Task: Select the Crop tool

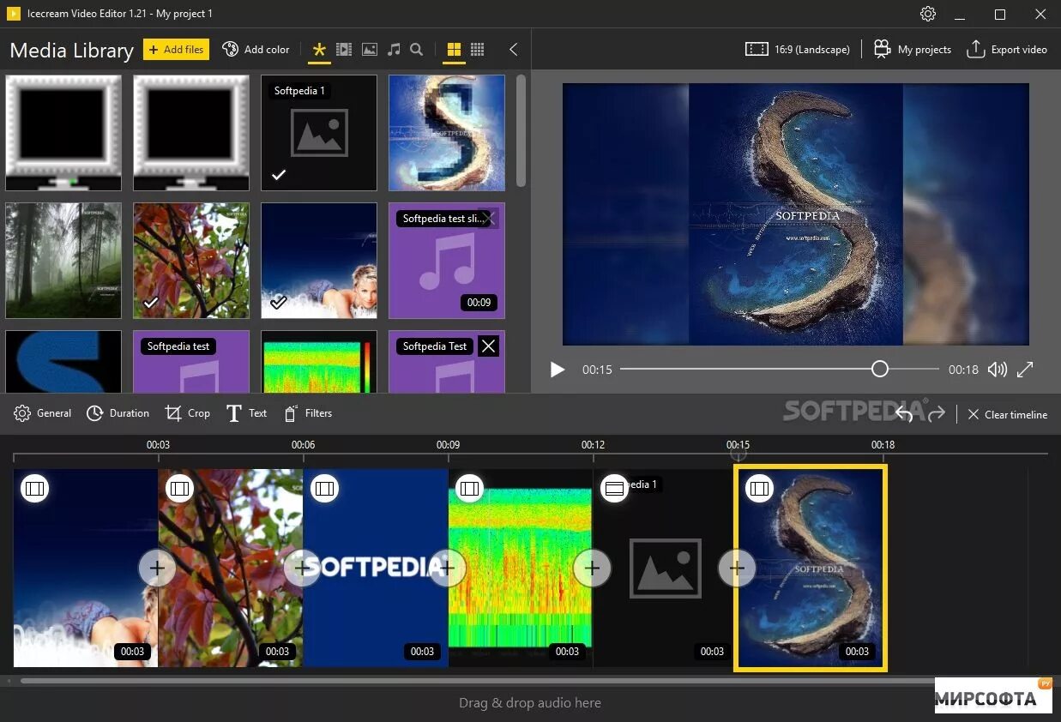Action: 188,413
